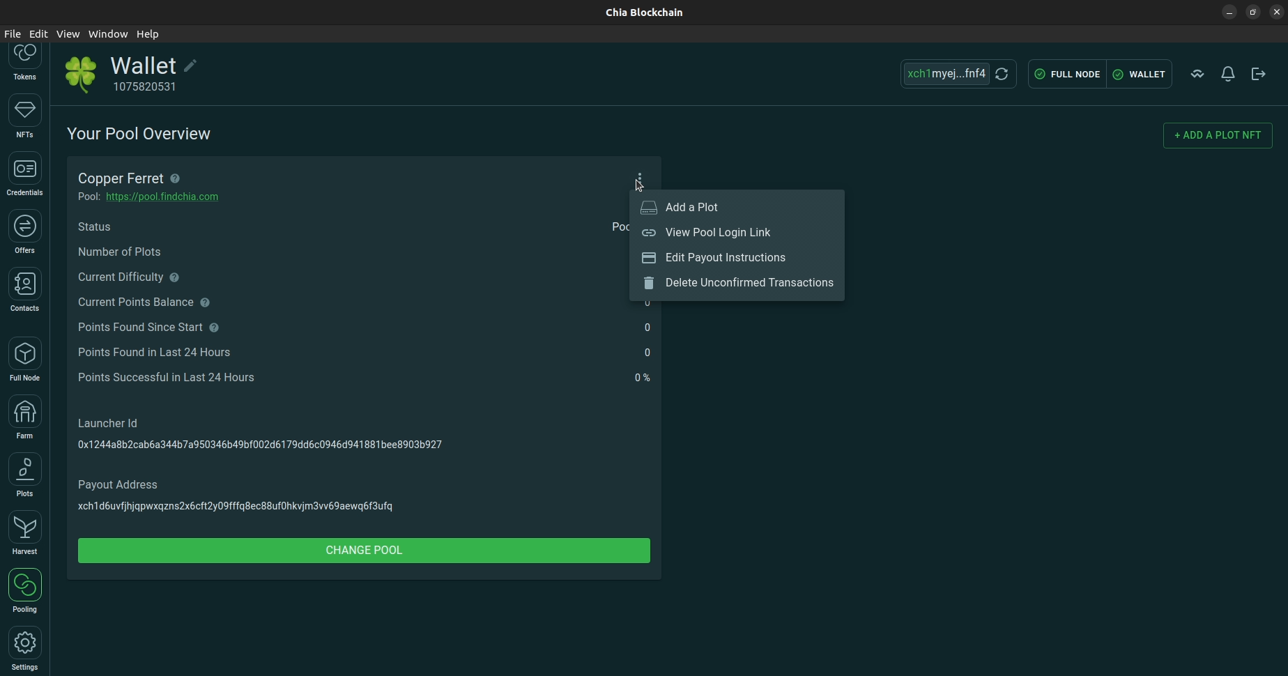Click the wallet fingerprint 1075820531

[x=145, y=87]
